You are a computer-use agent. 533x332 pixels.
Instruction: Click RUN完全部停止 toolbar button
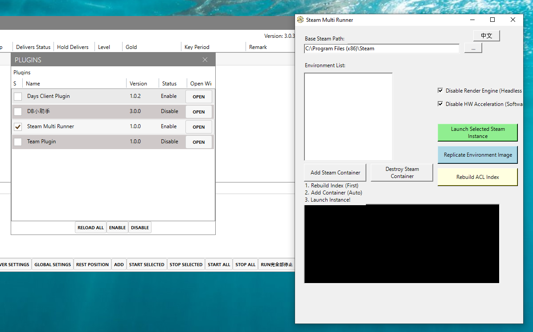pyautogui.click(x=276, y=264)
